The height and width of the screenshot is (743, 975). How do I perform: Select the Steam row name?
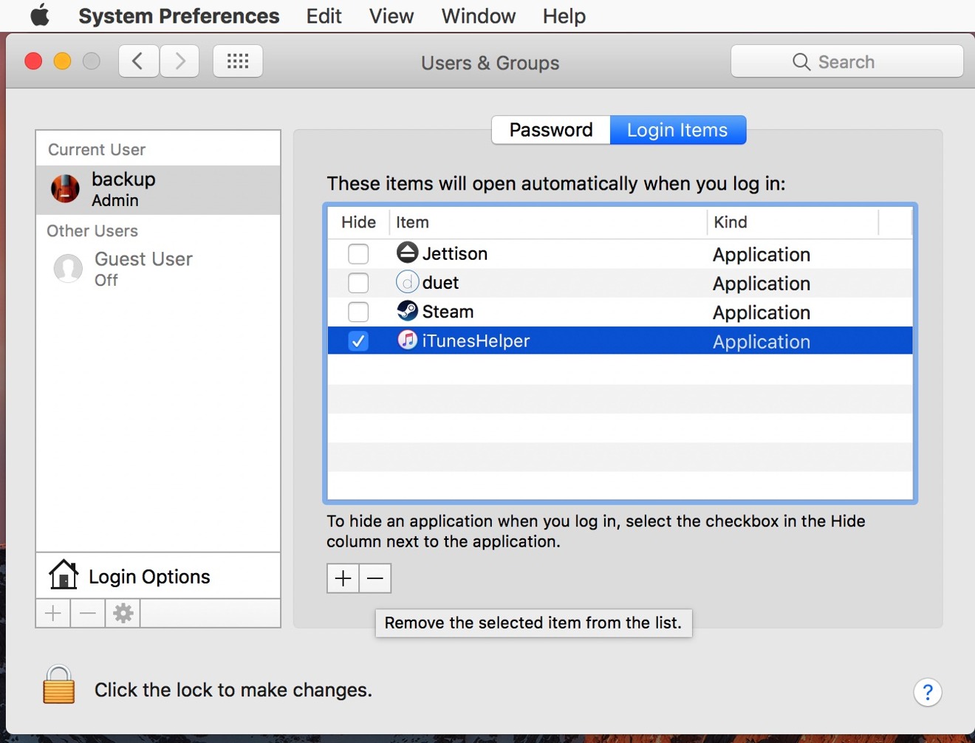tap(448, 312)
